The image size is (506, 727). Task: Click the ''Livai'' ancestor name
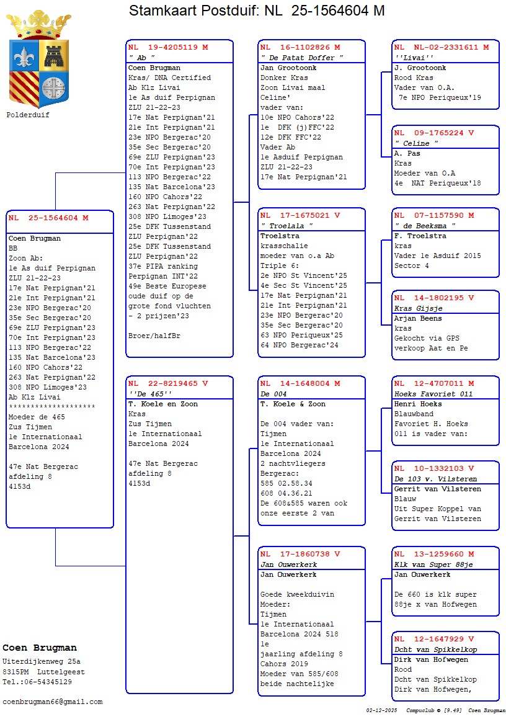(x=411, y=57)
